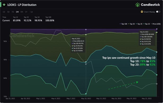Click the Top 10 value 85.09%
The width and height of the screenshot is (163, 103).
[17, 20]
